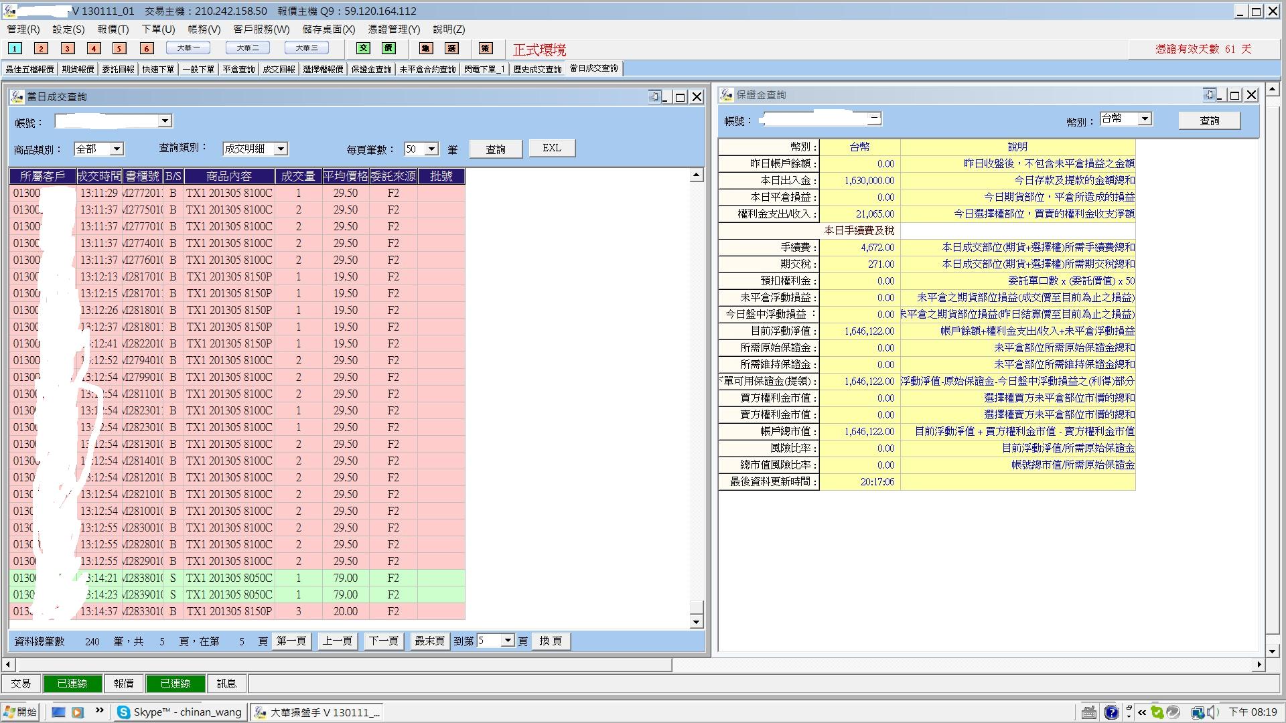Click the 保證金查詢 window title icon
Image resolution: width=1286 pixels, height=723 pixels.
pos(727,95)
